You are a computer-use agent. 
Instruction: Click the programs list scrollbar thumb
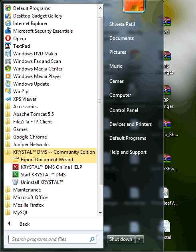coord(100,101)
